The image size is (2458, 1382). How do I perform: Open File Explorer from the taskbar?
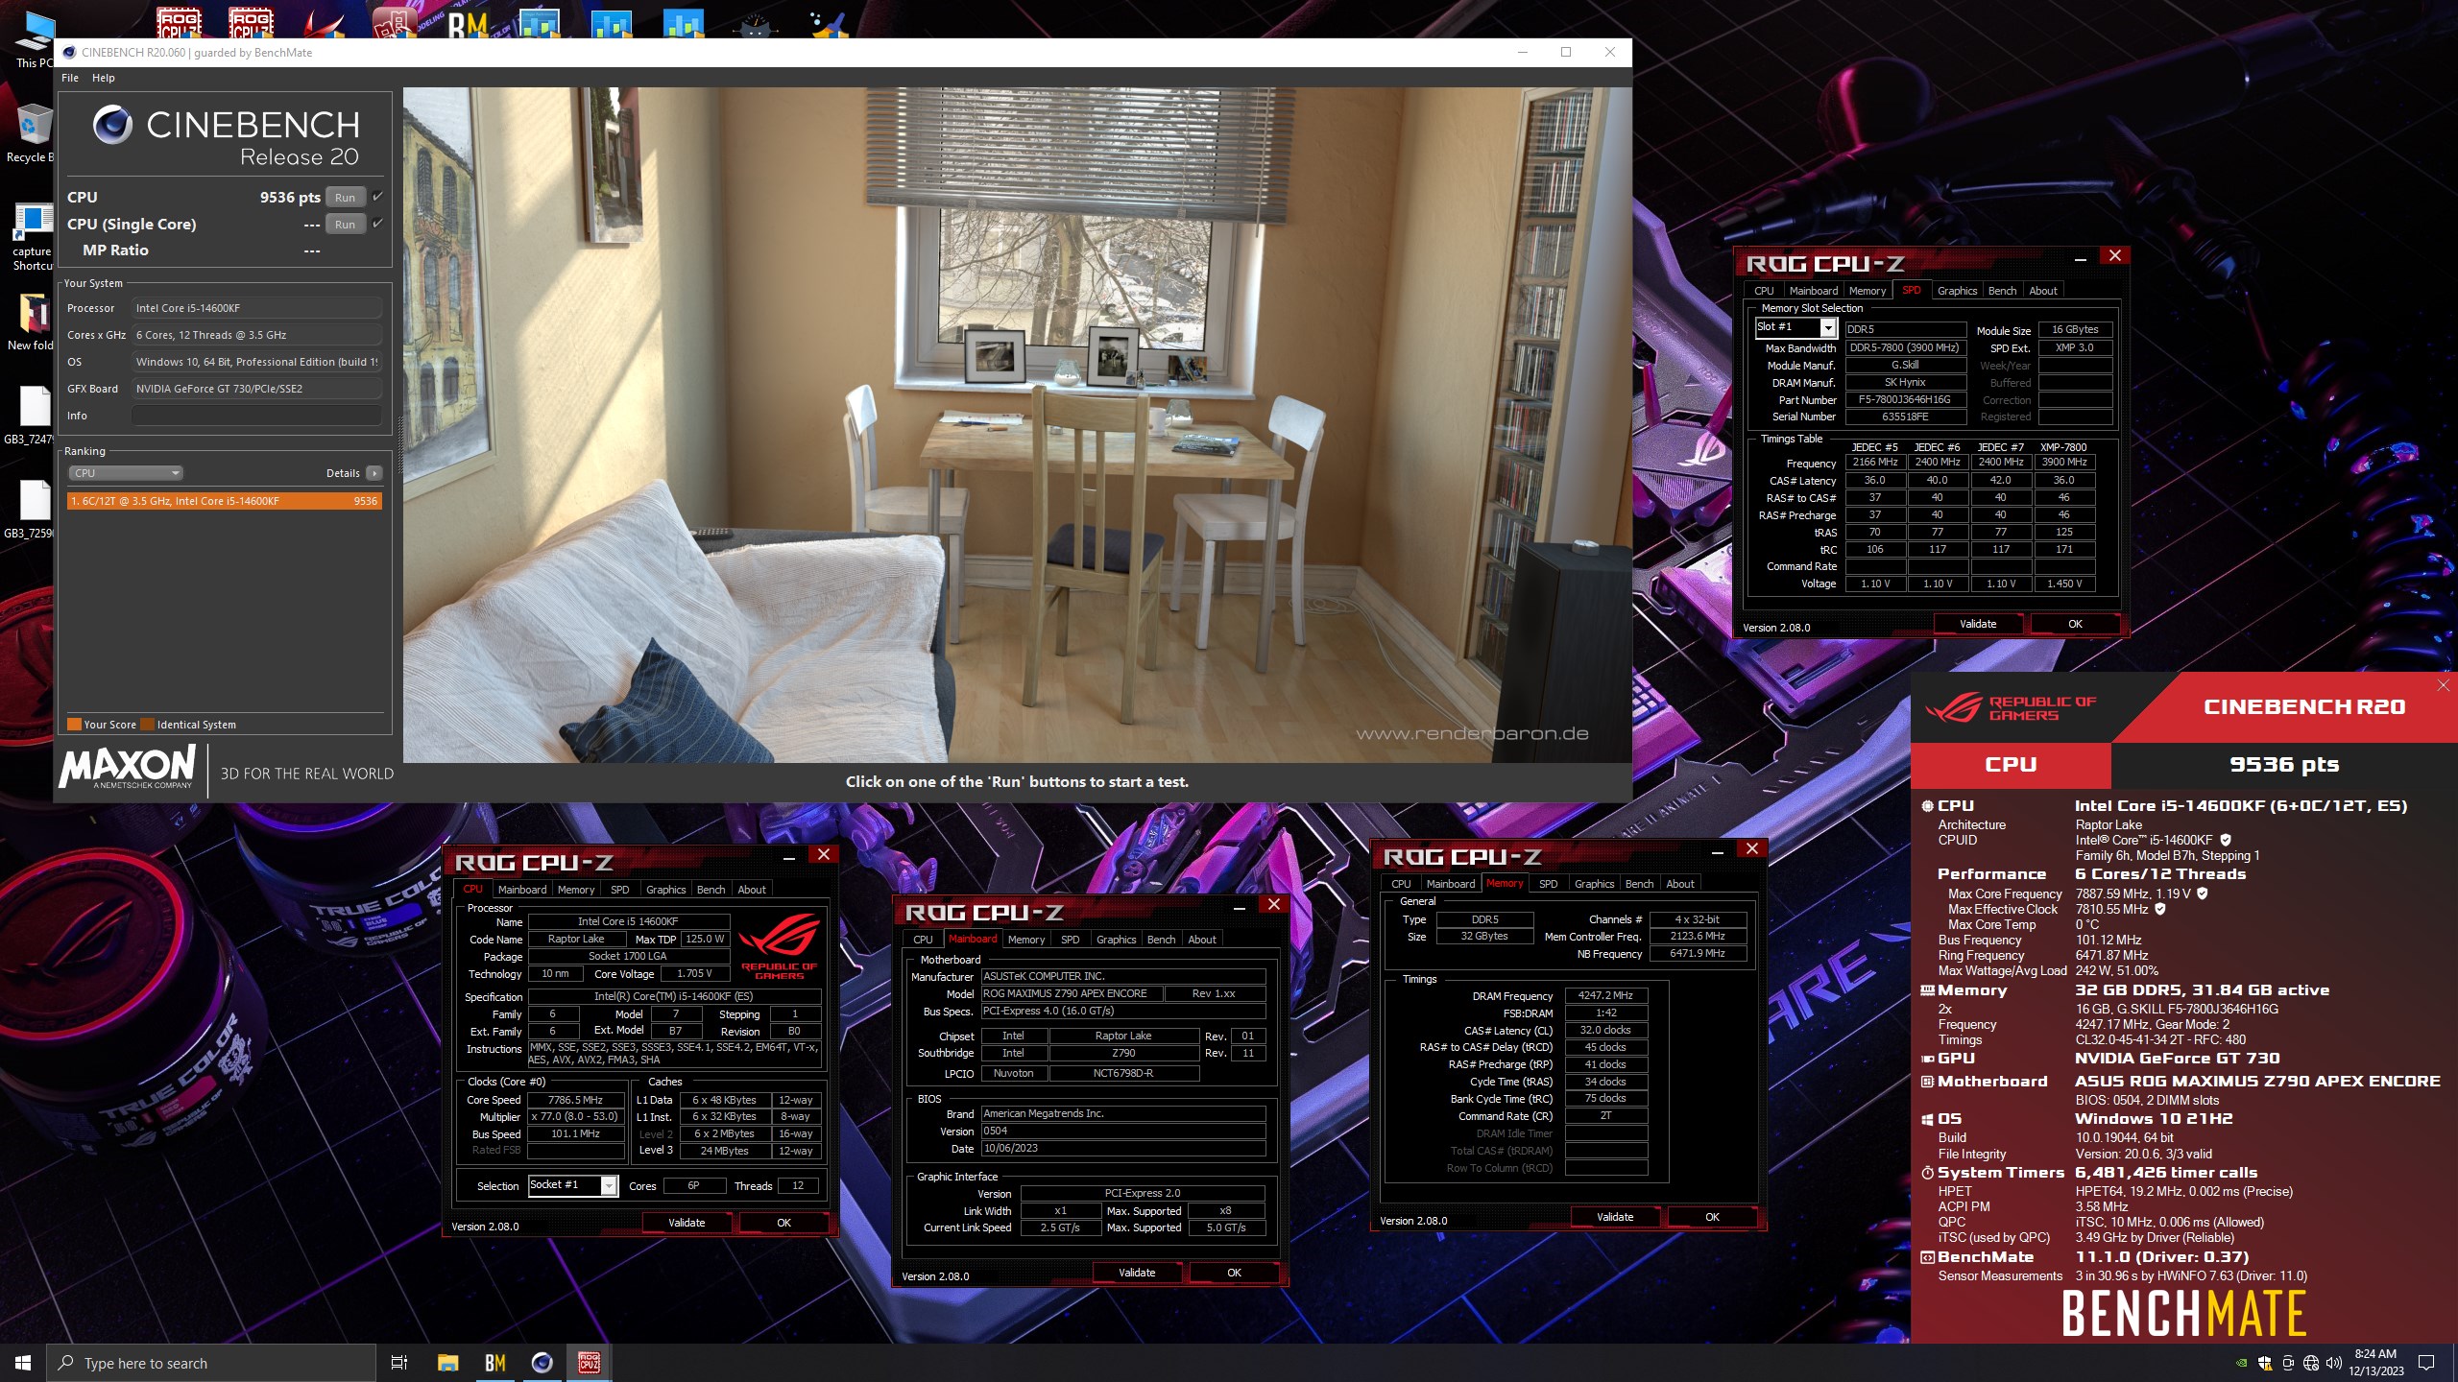click(447, 1363)
